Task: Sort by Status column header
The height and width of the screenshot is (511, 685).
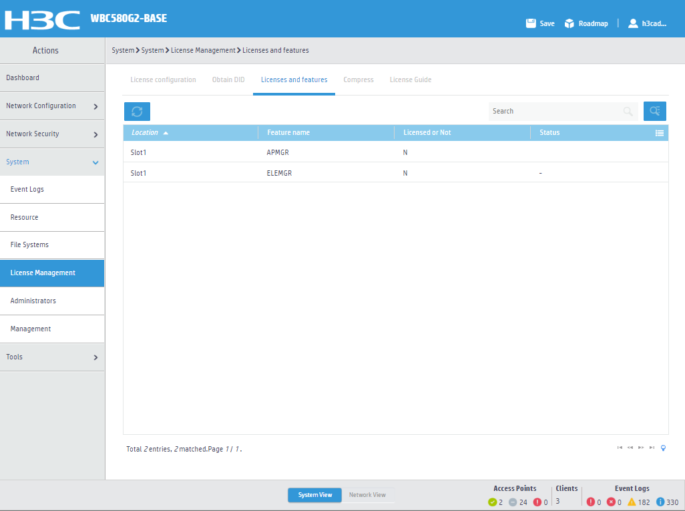Action: pyautogui.click(x=549, y=132)
